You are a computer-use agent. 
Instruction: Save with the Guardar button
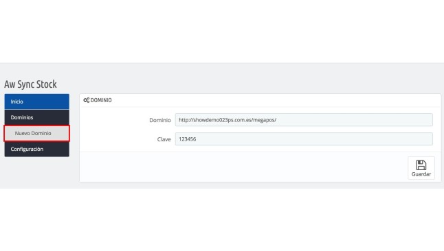[421, 168]
